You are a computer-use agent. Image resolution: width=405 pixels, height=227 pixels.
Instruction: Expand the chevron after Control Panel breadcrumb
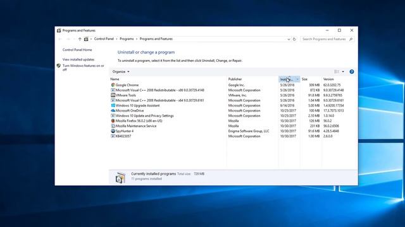[x=116, y=39]
